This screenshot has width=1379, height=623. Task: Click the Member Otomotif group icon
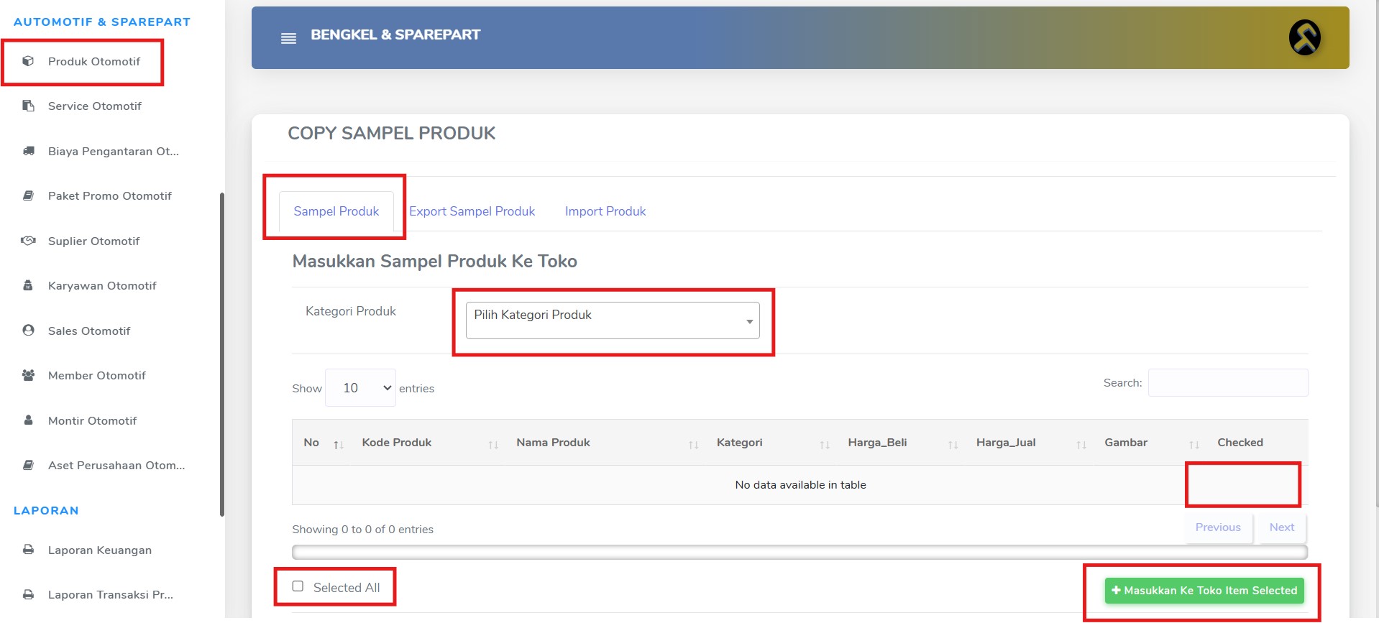tap(28, 375)
